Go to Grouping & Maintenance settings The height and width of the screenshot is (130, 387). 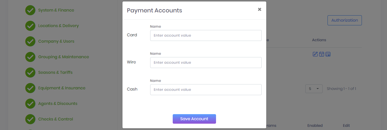click(64, 57)
